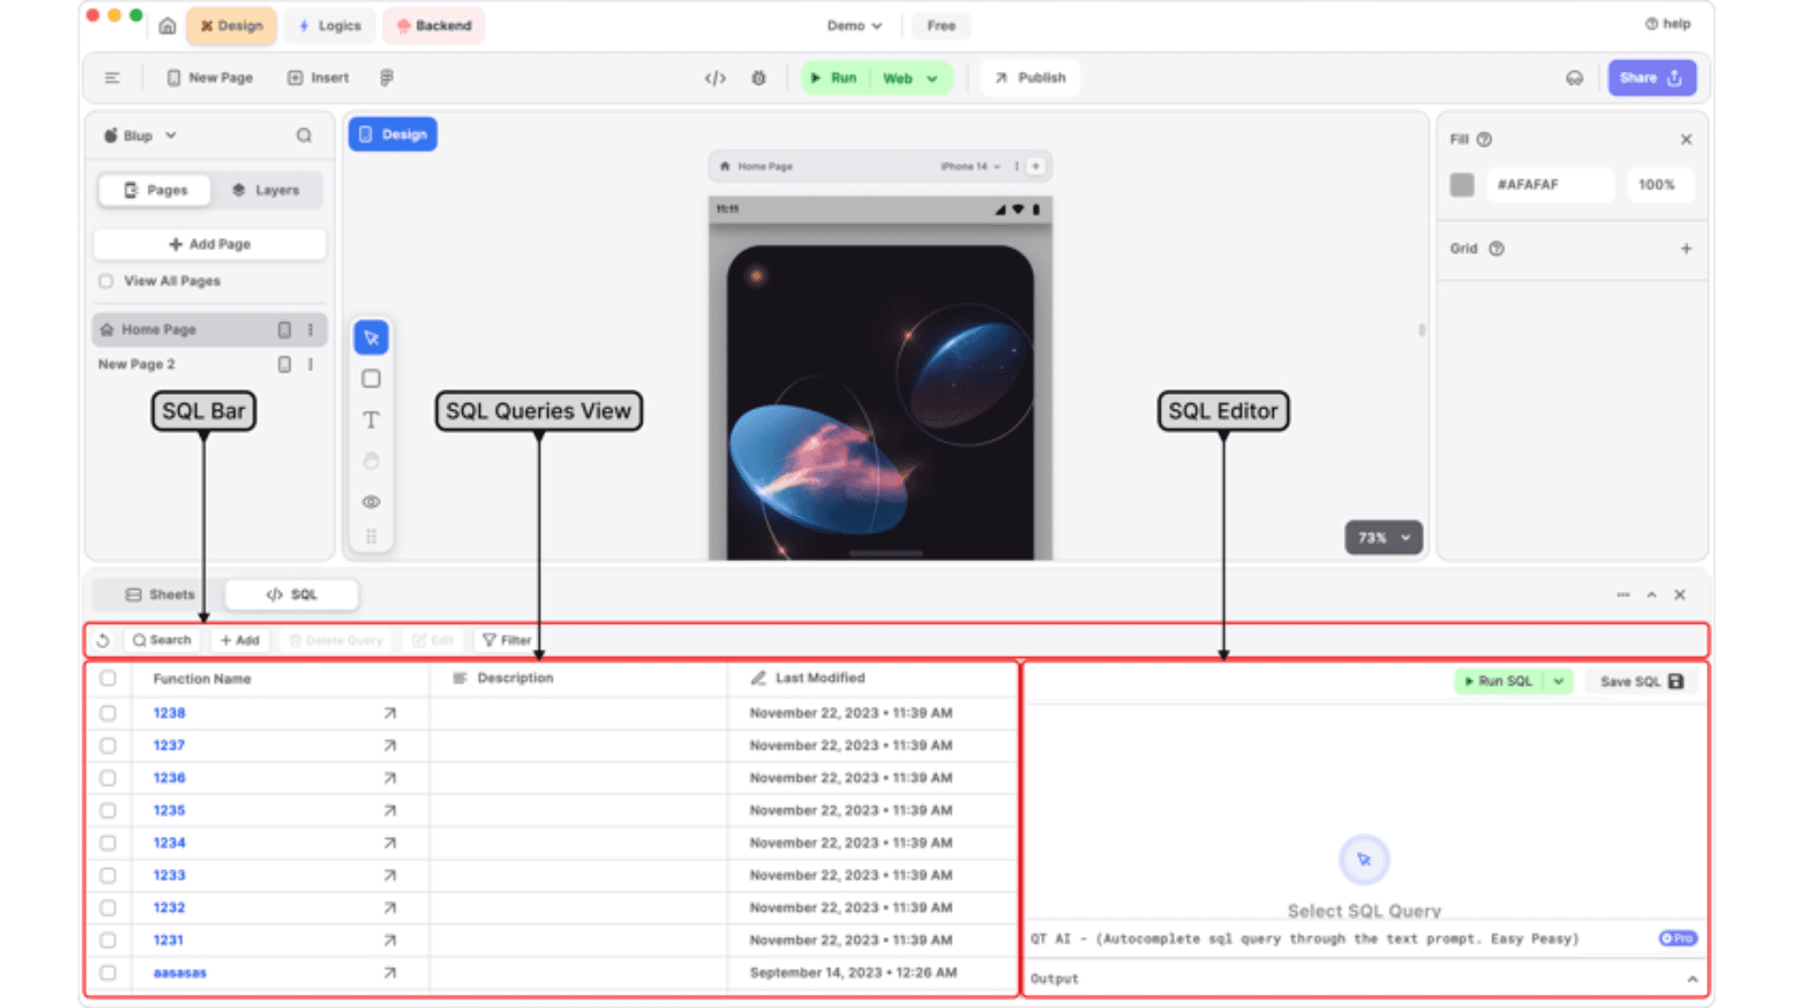
Task: Open query 1238 arrow icon
Action: point(390,713)
